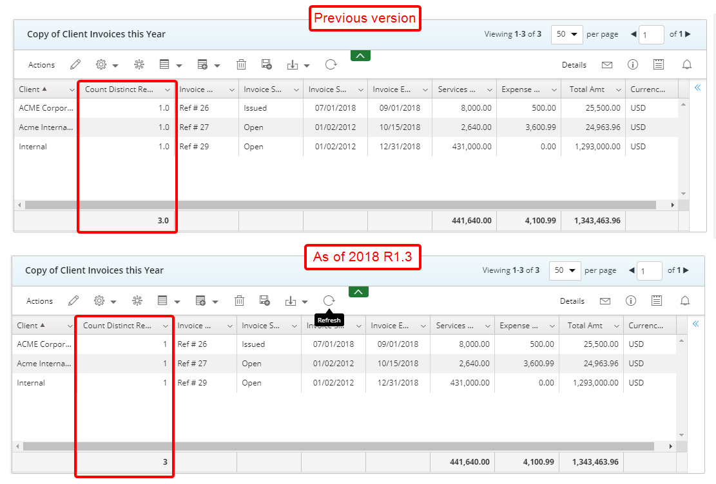Click list view icon in bottom panel
Image resolution: width=716 pixels, height=484 pixels.
pyautogui.click(x=162, y=301)
